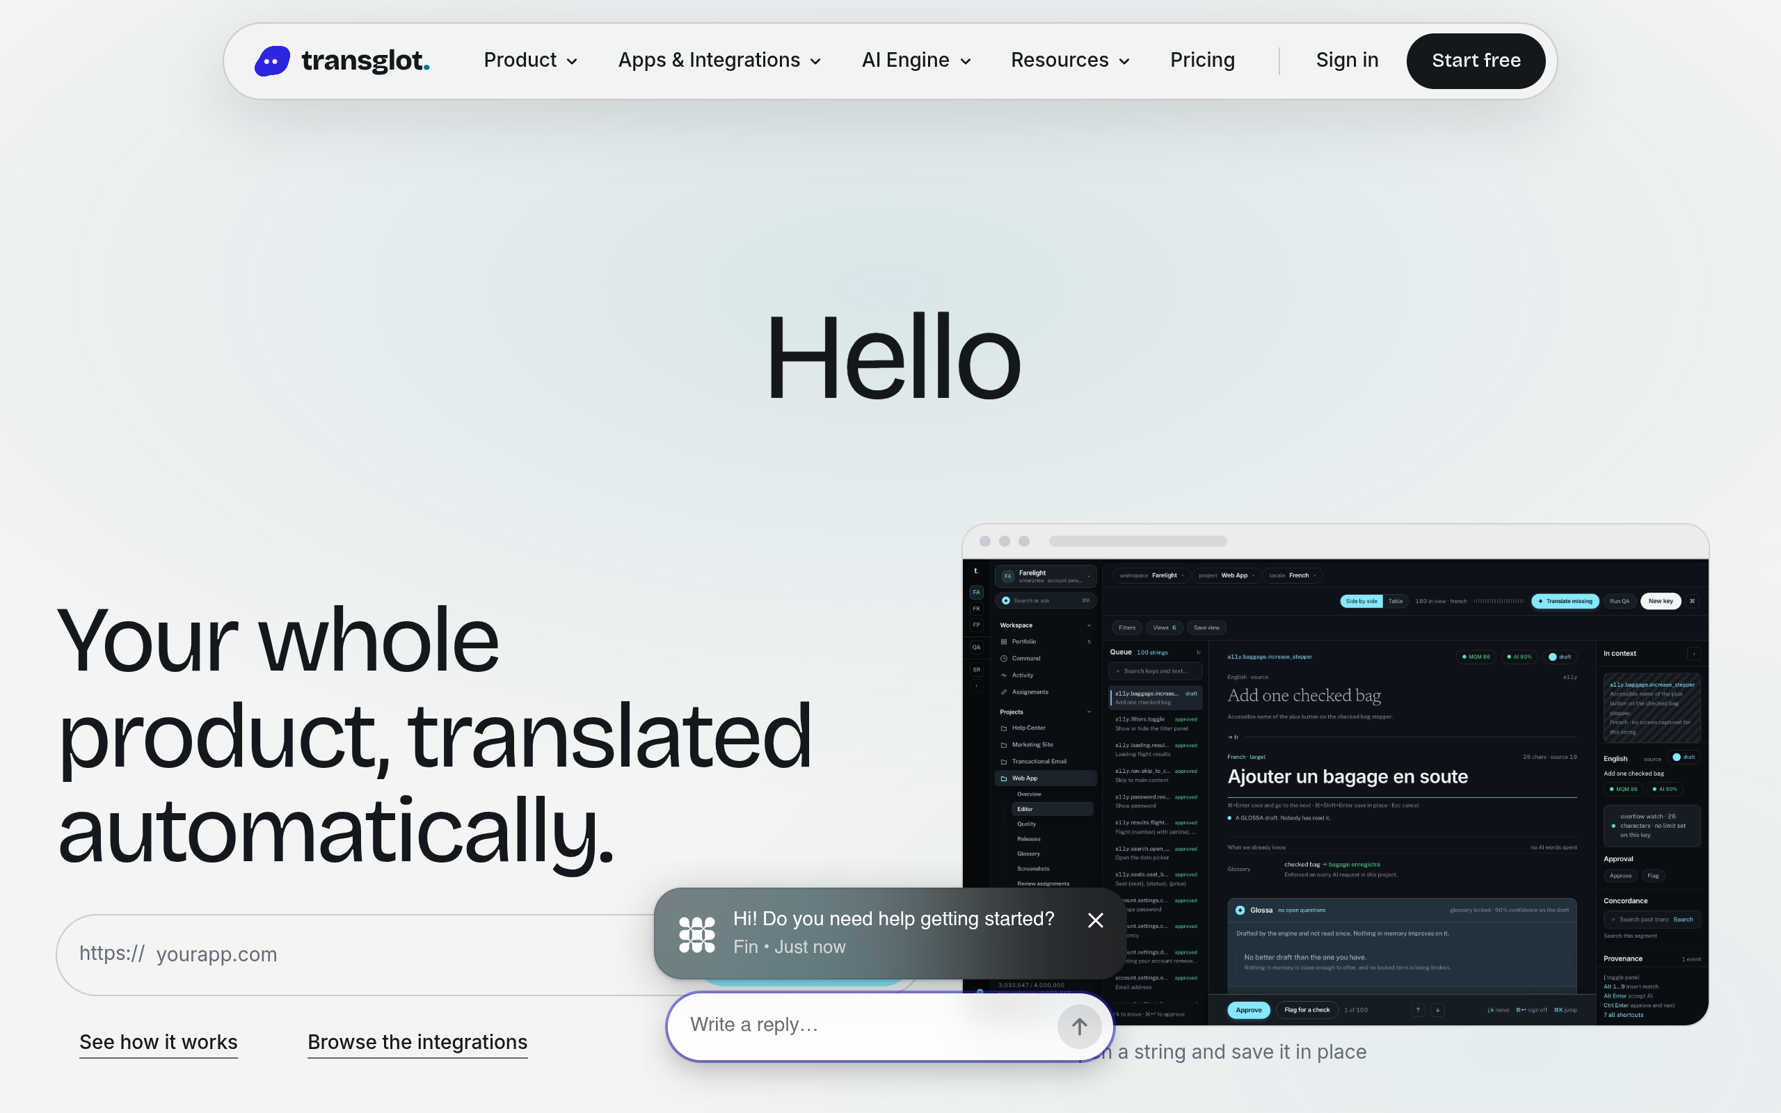Select the FA workspace avatar in the rail
The image size is (1781, 1113).
(x=976, y=592)
